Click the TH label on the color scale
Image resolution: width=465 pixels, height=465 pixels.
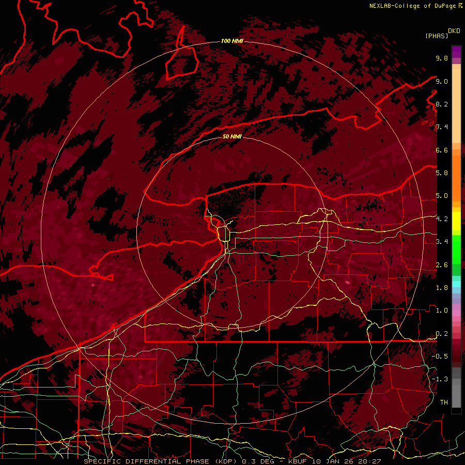point(444,402)
